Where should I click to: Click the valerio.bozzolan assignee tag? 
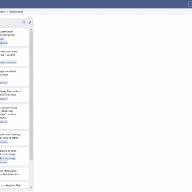(8, 62)
